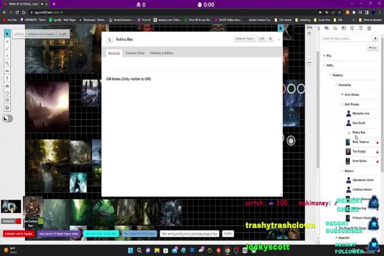Click the ATTACK macro button

[19, 34]
